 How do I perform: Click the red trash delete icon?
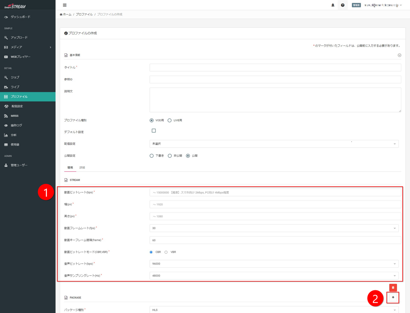pos(393,287)
